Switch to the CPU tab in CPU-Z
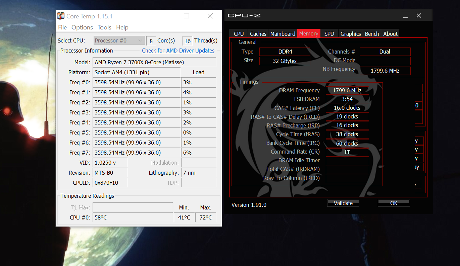 tap(239, 34)
